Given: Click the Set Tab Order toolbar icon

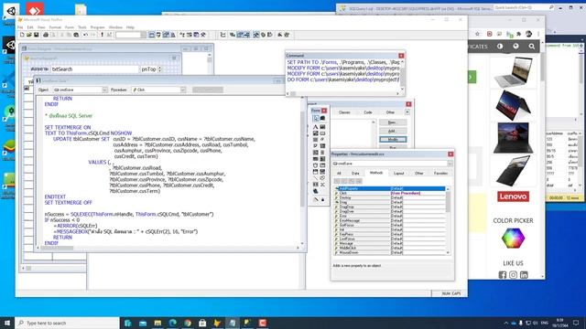Looking at the screenshot, I should coord(223,35).
